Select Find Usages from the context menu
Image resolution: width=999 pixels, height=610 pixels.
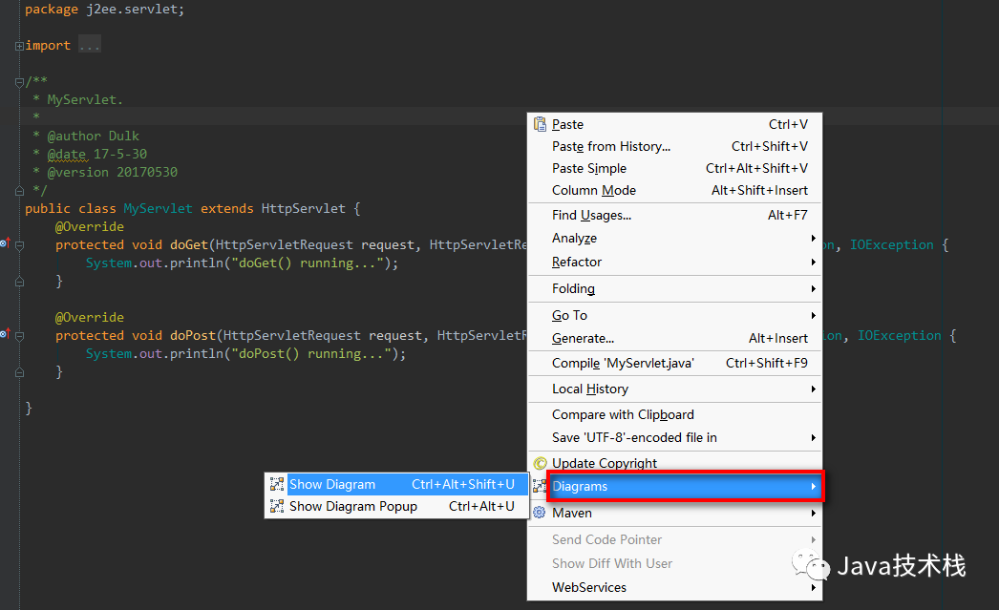(594, 214)
